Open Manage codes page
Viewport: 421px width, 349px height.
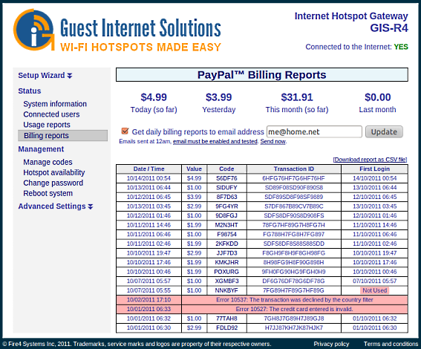coord(48,162)
